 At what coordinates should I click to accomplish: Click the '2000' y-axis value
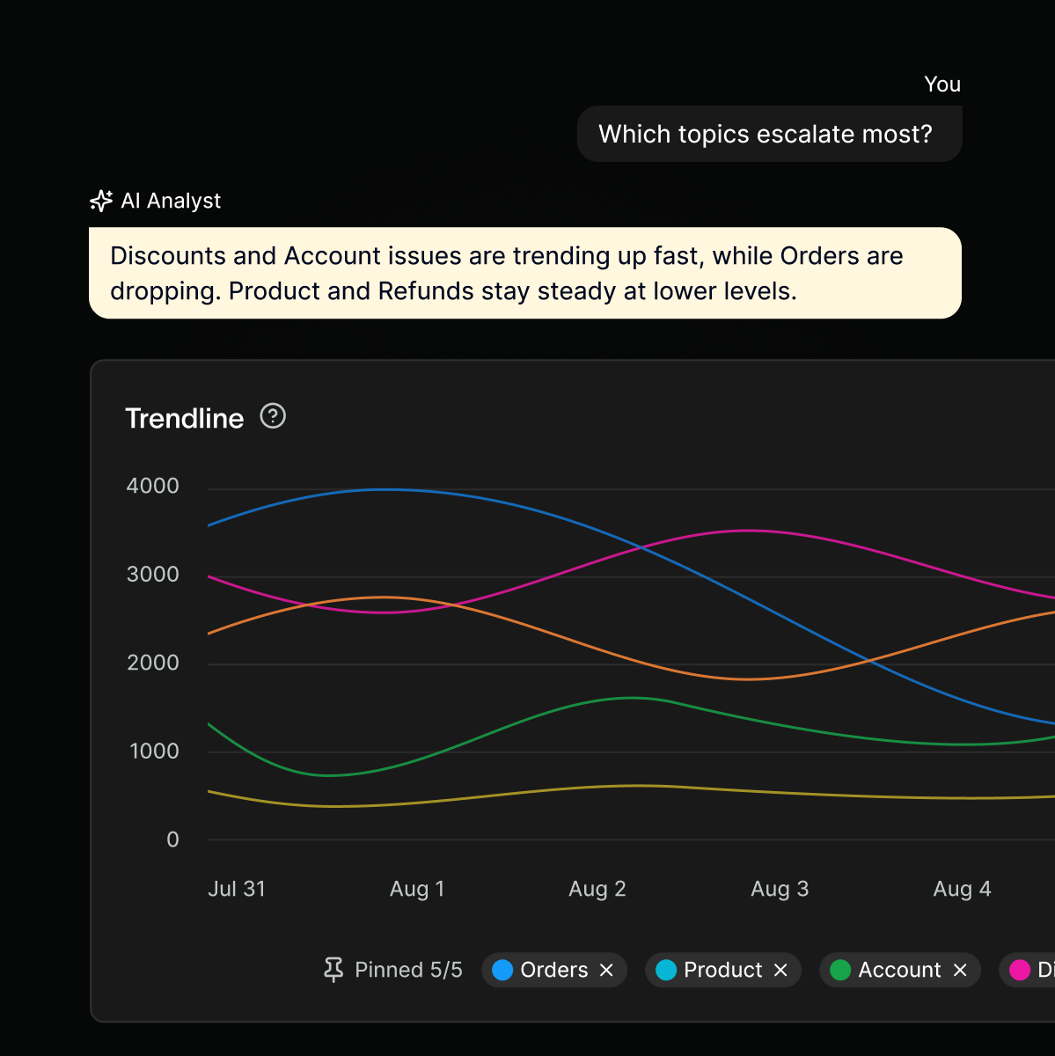153,663
